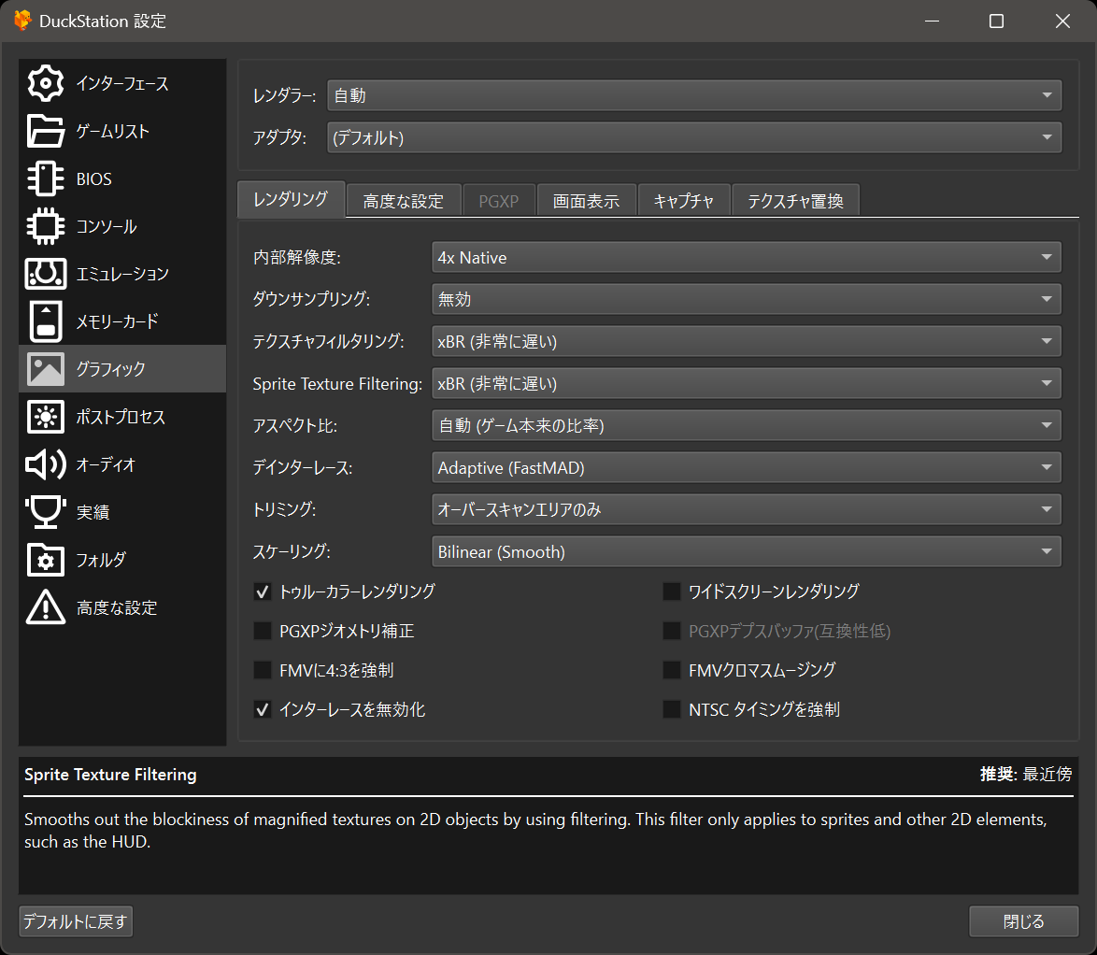Select the PGXP tab
Image resolution: width=1097 pixels, height=955 pixels.
click(499, 202)
